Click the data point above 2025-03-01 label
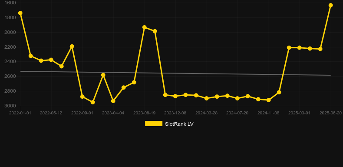The image size is (343, 167). click(299, 48)
